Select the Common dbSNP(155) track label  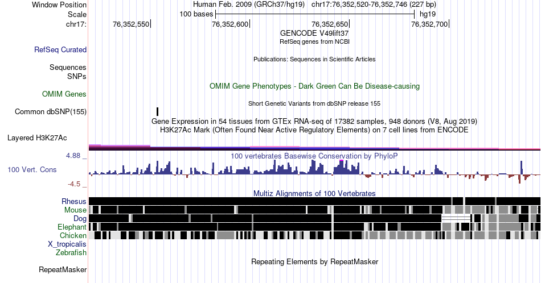point(51,111)
